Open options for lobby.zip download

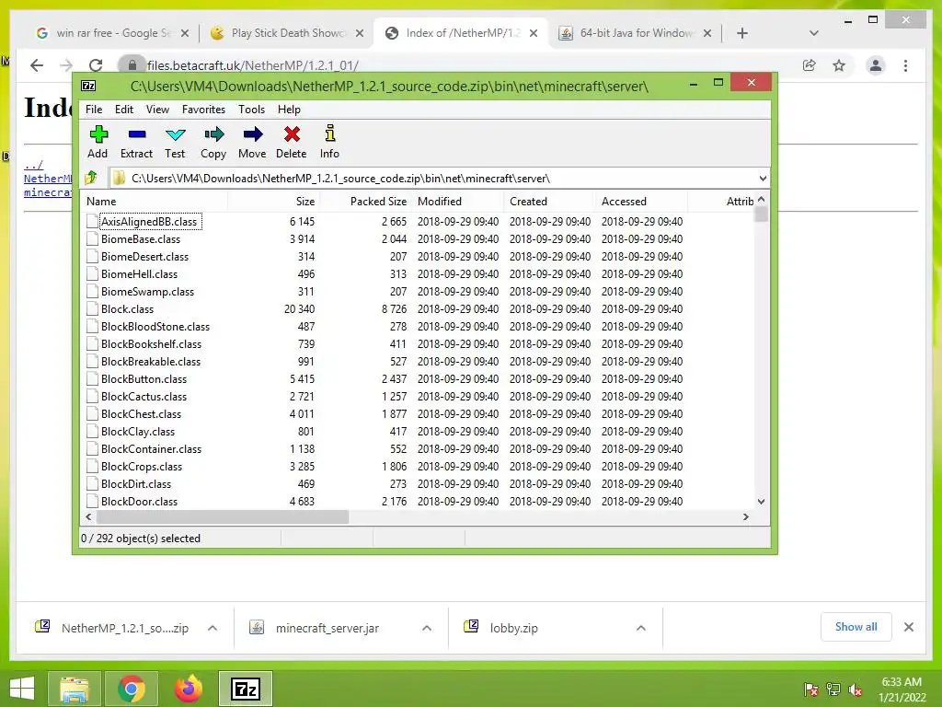point(641,628)
